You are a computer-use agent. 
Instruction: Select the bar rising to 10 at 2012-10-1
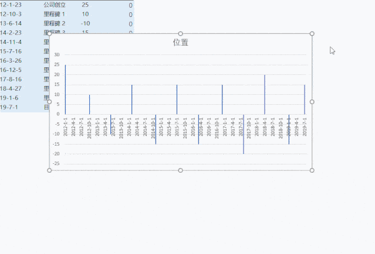[x=89, y=104]
